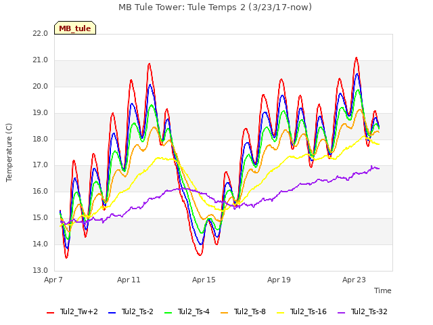Screen dimensions: 433x325
Task: Click the 22.0 y-axis value
Action: point(41,34)
